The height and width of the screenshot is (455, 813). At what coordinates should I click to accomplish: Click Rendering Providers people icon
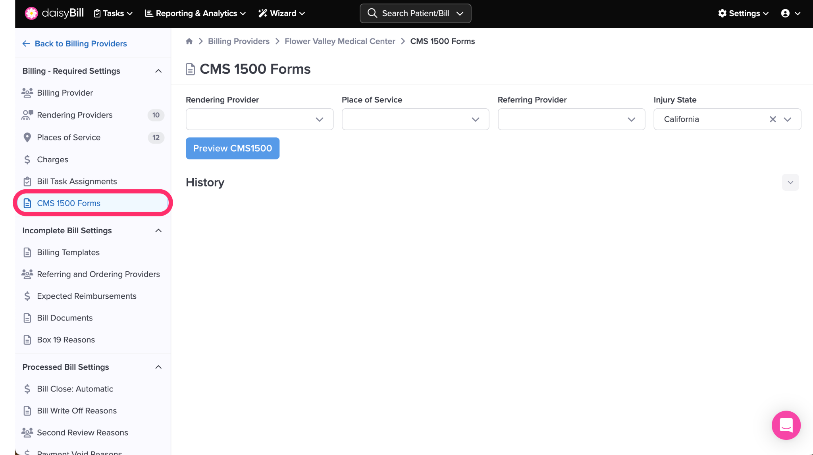tap(27, 115)
